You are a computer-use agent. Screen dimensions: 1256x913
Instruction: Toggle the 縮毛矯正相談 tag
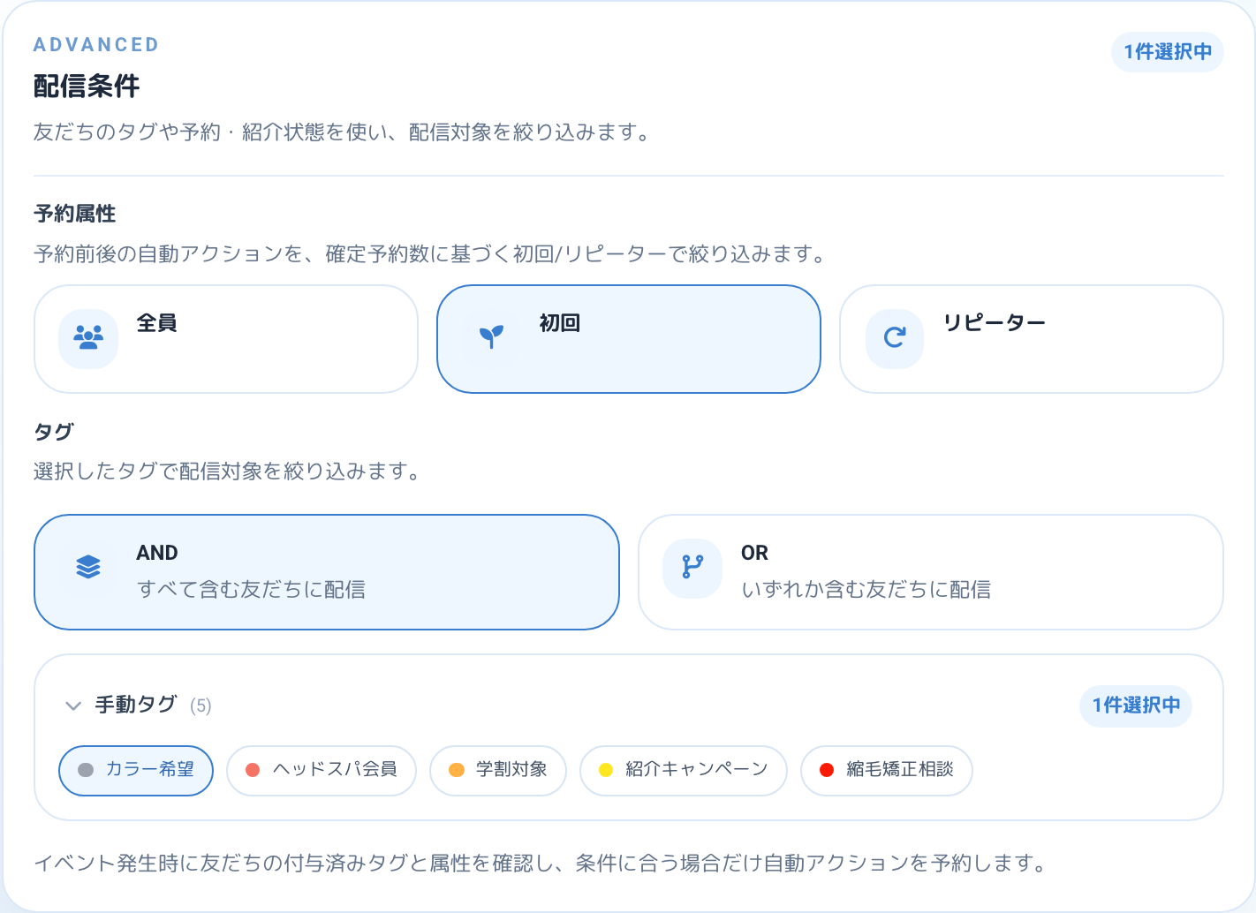point(887,771)
